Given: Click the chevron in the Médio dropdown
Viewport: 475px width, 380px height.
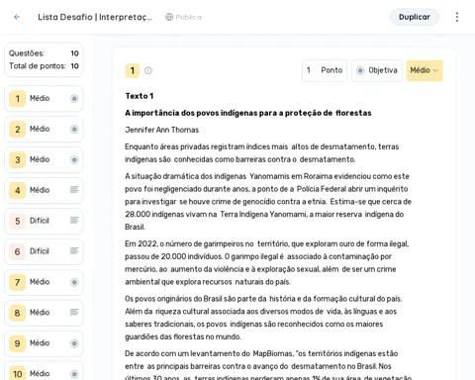Looking at the screenshot, I should (435, 70).
